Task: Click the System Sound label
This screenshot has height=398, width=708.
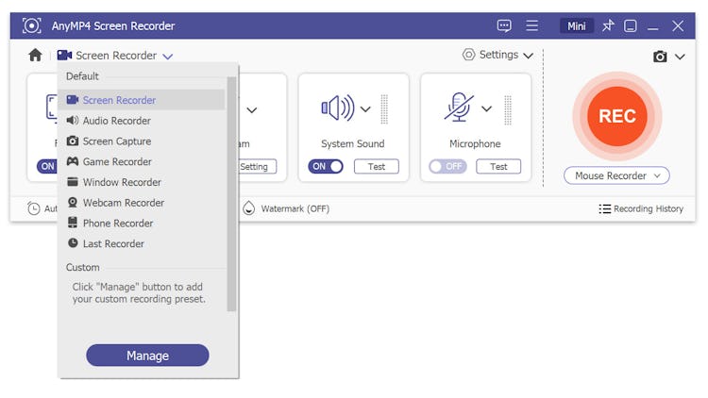Action: (353, 143)
